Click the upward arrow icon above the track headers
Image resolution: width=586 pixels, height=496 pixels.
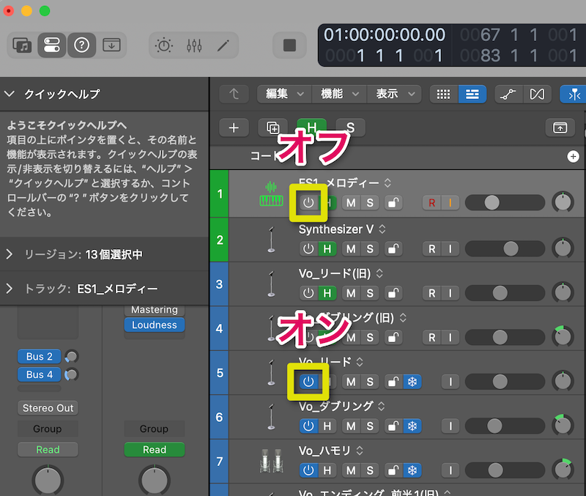234,94
